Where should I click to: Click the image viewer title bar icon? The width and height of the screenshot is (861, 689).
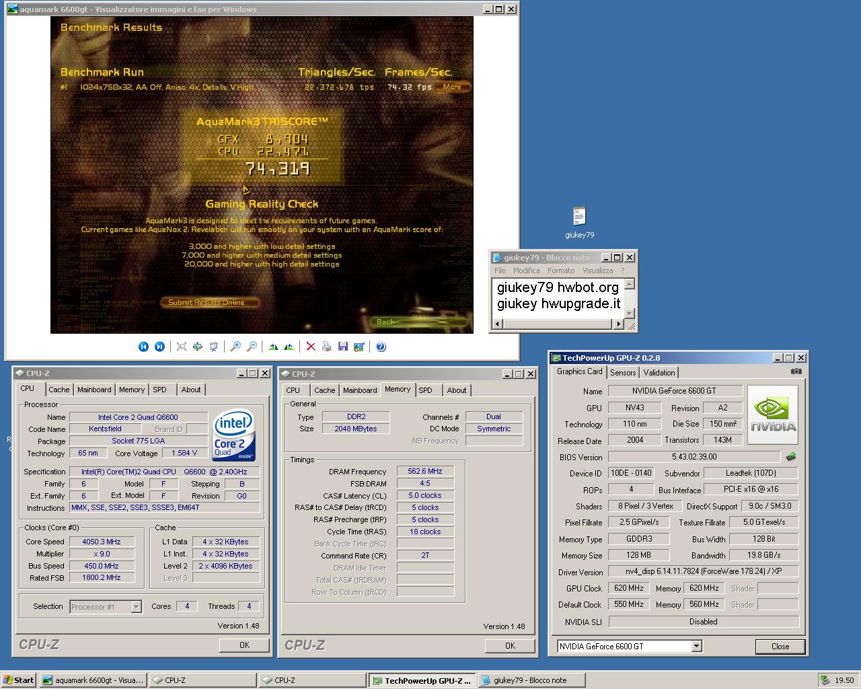[12, 9]
